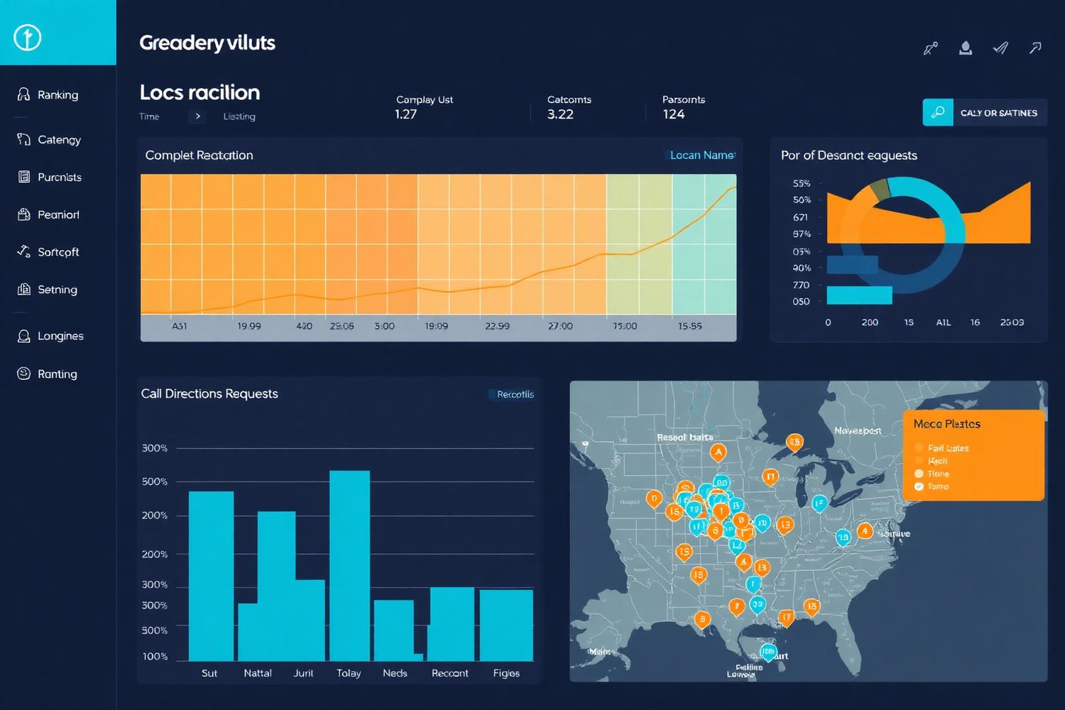
Task: Go to Purcnists in the sidebar
Action: pos(49,177)
